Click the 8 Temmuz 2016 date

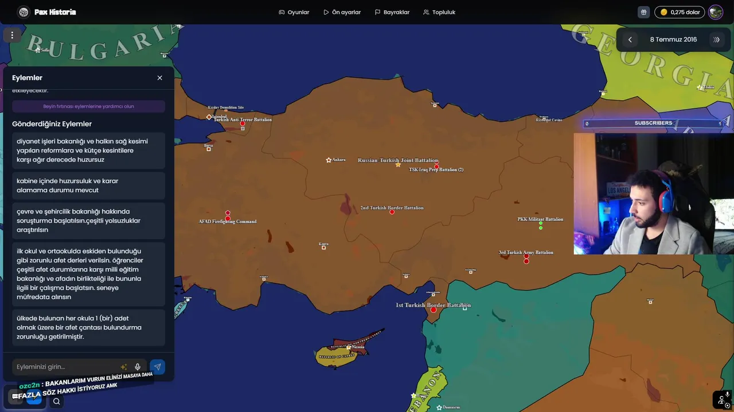[x=673, y=39]
